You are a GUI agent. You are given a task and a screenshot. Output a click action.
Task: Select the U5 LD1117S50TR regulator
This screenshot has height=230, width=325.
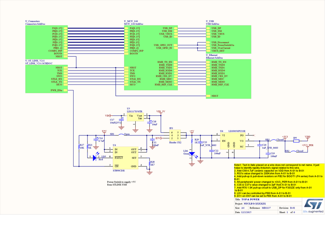tap(135, 116)
